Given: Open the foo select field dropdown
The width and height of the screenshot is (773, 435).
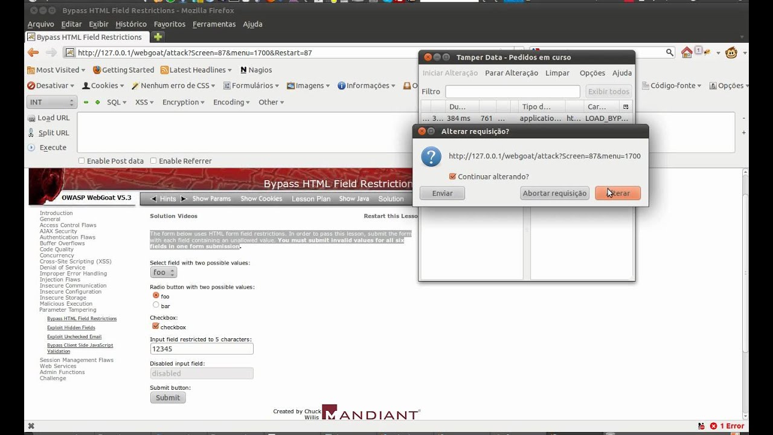Looking at the screenshot, I should (164, 272).
